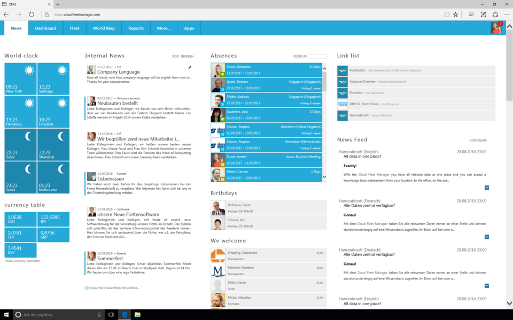This screenshot has width=513, height=320.
Task: Click the Martime, Reederei M logo
Action: (218, 270)
